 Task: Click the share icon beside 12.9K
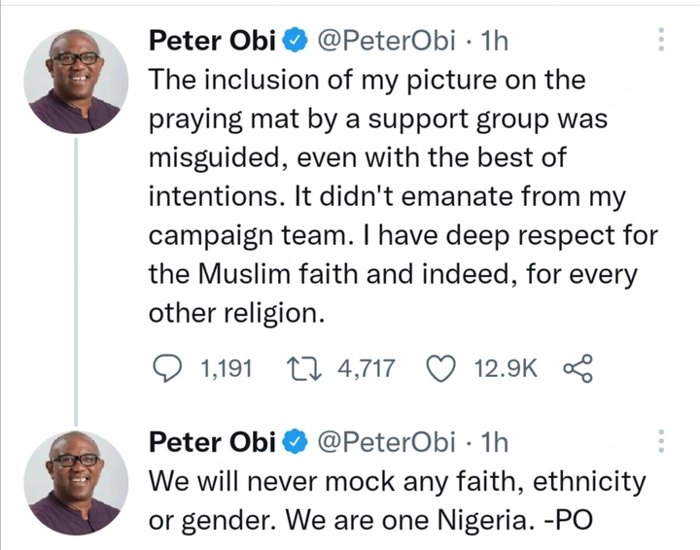577,368
